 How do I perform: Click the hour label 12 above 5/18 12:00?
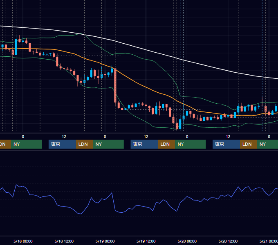[x=64, y=137]
